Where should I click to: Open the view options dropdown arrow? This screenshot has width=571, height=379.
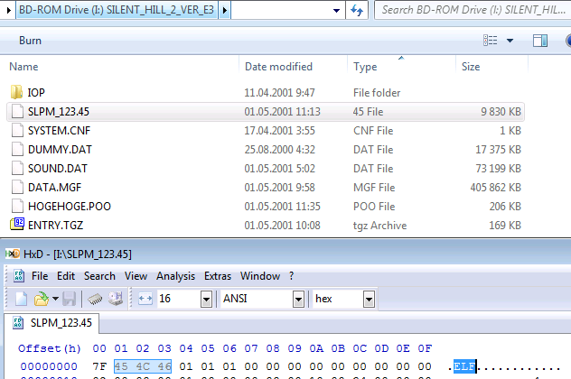pyautogui.click(x=510, y=41)
